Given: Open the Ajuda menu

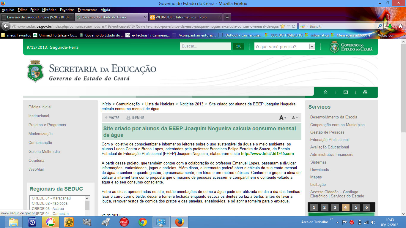Looking at the screenshot, I should pyautogui.click(x=105, y=10).
